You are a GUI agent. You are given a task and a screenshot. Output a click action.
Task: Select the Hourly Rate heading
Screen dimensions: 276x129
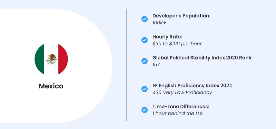[x=167, y=37]
